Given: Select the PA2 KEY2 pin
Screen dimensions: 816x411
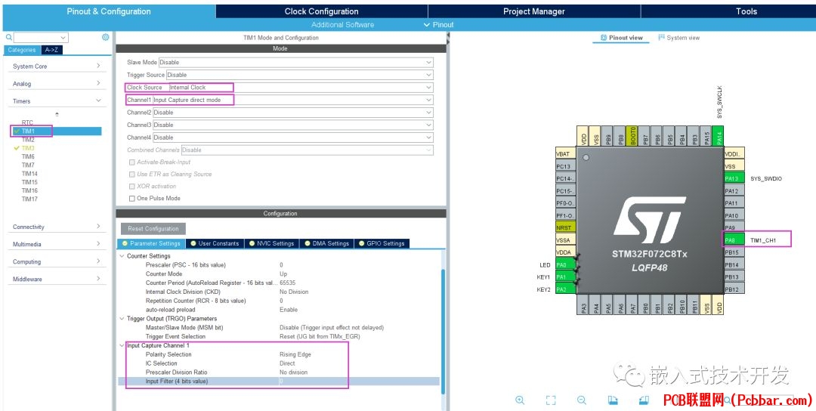Looking at the screenshot, I should point(566,289).
